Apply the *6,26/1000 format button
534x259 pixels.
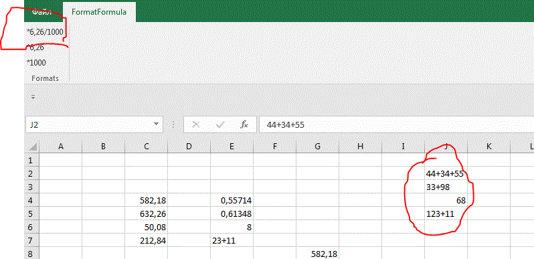pos(46,32)
